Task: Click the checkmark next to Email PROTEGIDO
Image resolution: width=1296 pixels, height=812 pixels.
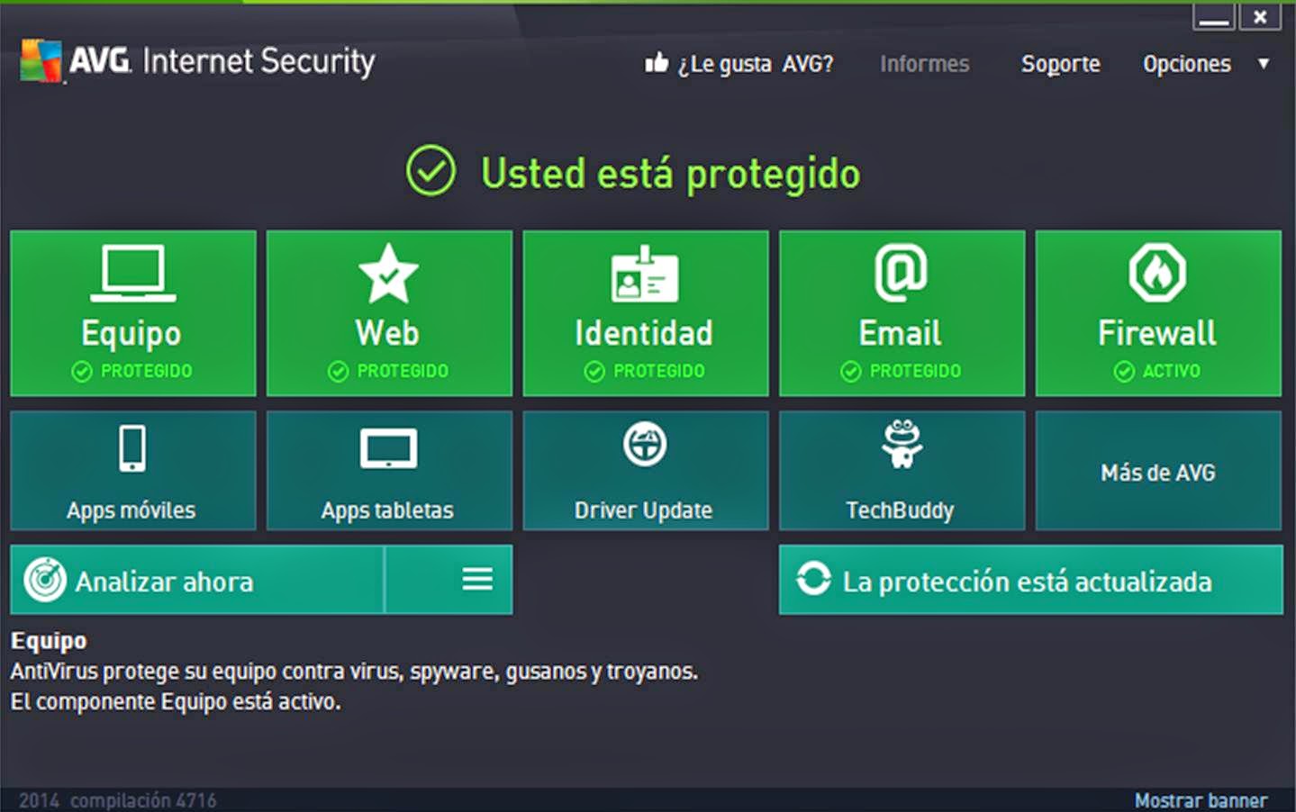Action: [851, 372]
